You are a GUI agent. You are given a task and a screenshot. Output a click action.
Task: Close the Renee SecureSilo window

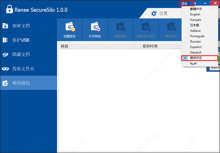click(215, 3)
